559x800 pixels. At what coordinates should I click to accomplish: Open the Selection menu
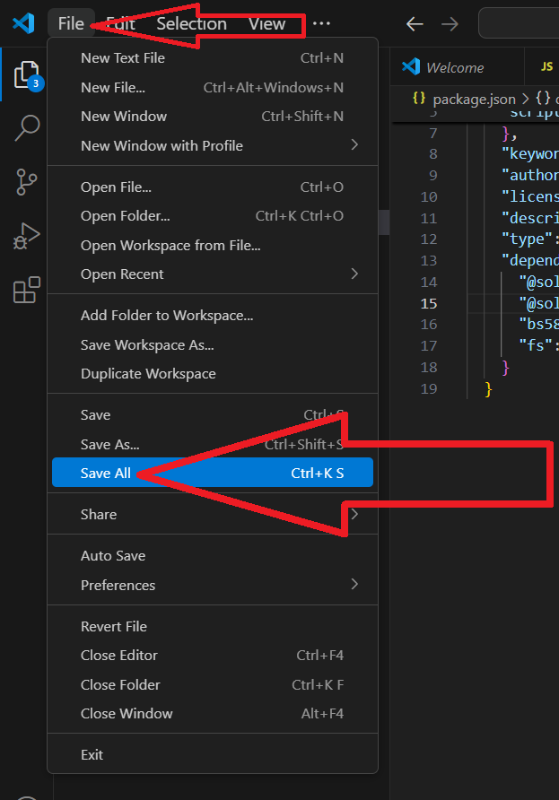(x=191, y=23)
